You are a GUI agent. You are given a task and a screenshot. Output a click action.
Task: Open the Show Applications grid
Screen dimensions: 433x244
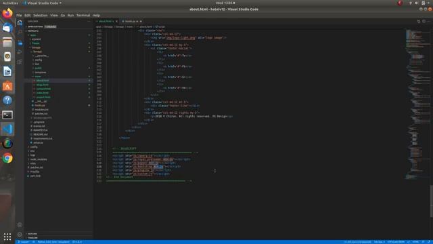[7, 237]
